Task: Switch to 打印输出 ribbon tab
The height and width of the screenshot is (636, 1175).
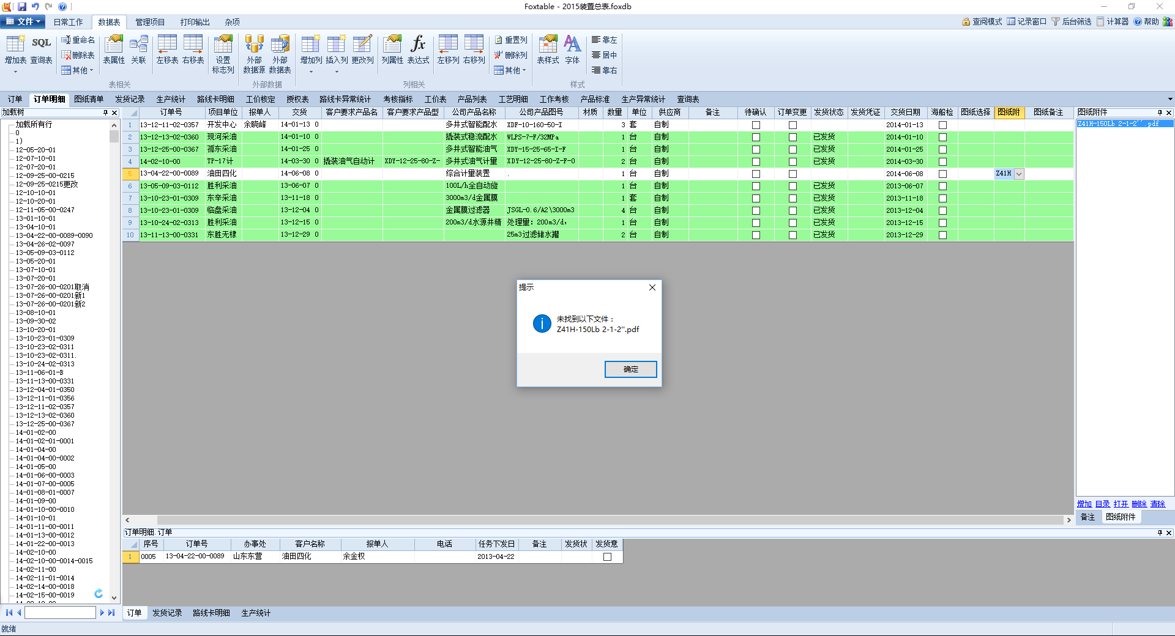Action: coord(195,22)
